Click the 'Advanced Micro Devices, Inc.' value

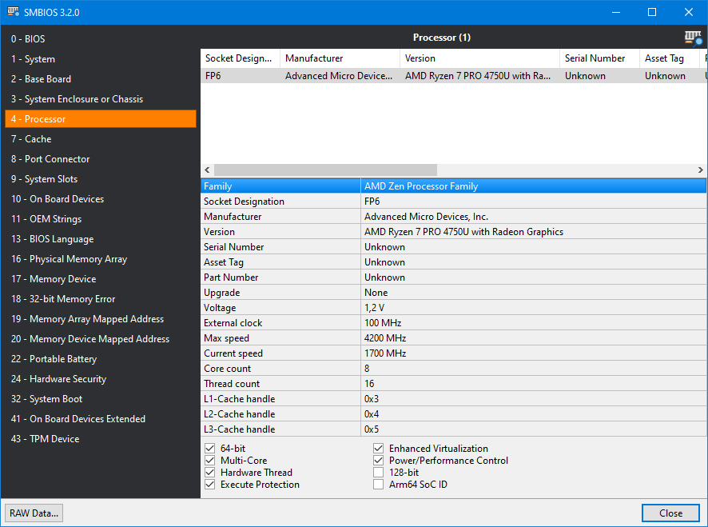tap(426, 217)
